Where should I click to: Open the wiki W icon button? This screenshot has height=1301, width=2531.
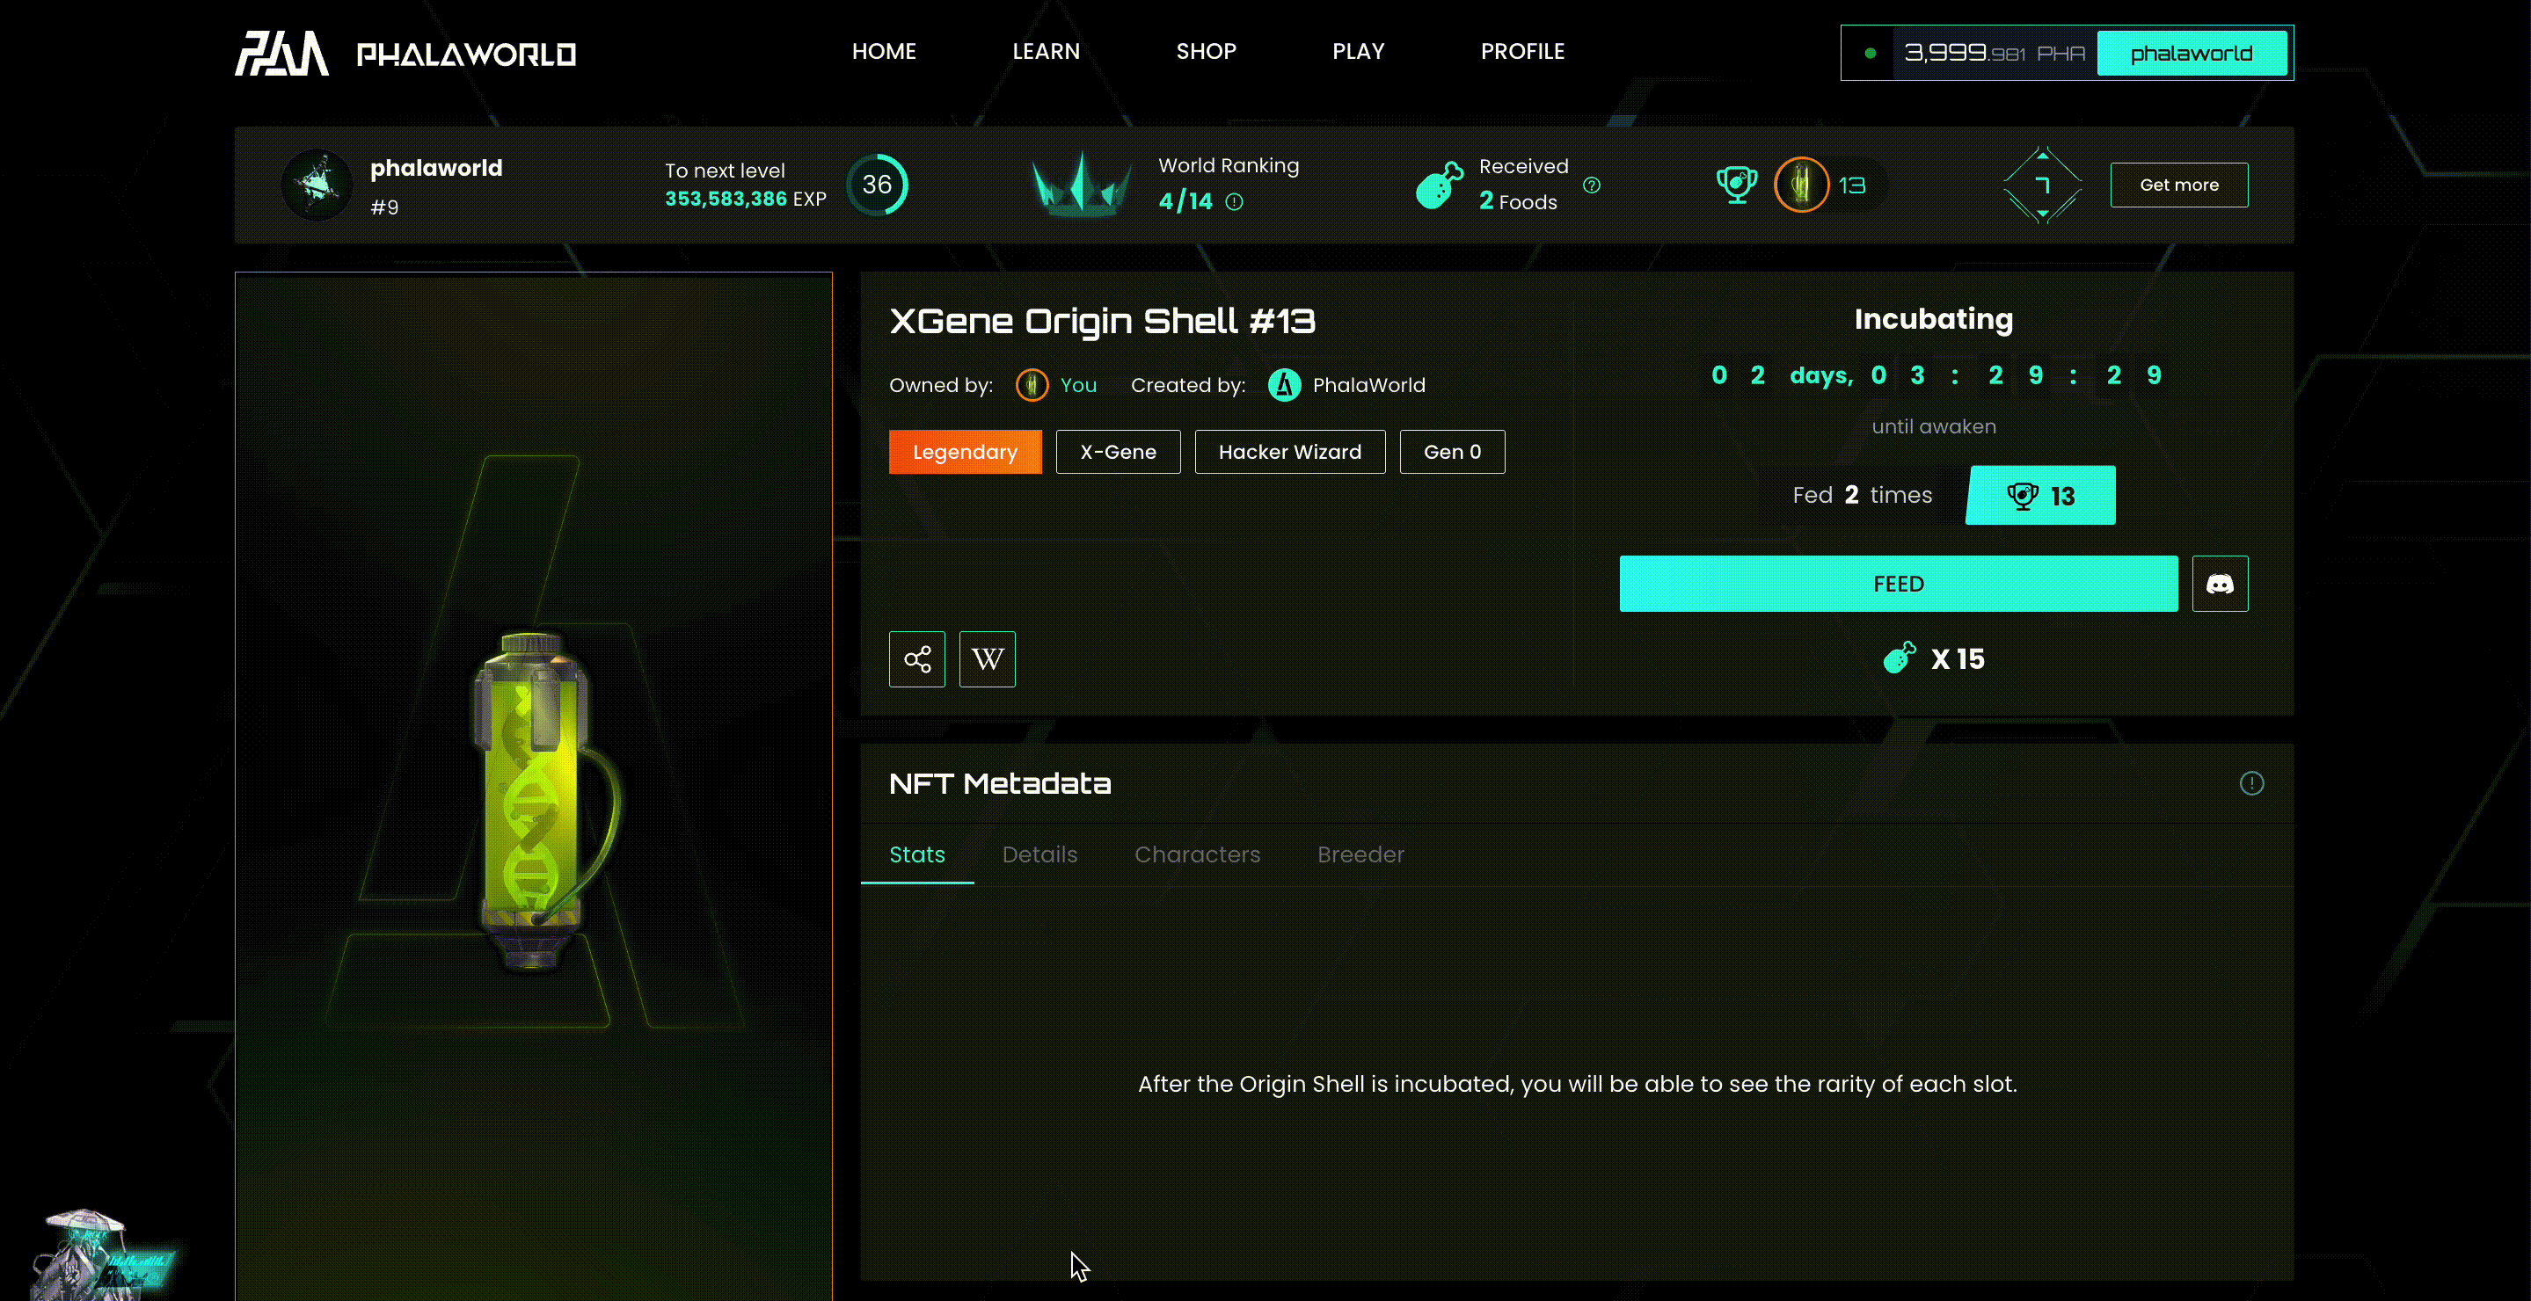coord(987,658)
